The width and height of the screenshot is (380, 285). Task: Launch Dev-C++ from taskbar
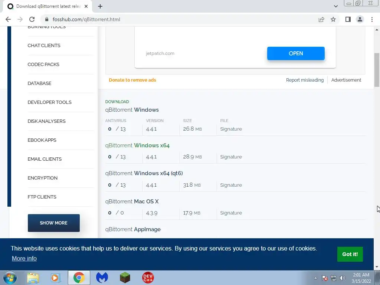pyautogui.click(x=148, y=278)
